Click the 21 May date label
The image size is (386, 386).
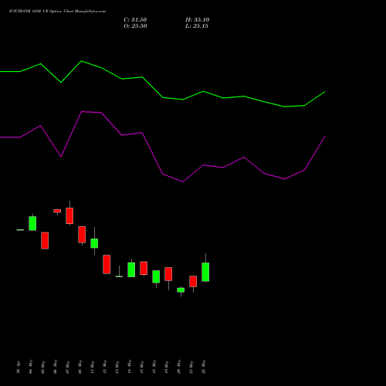pyautogui.click(x=191, y=367)
